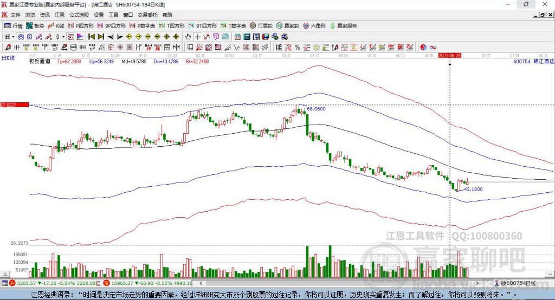
Task: Open the 帮助 menu
Action: 167,15
